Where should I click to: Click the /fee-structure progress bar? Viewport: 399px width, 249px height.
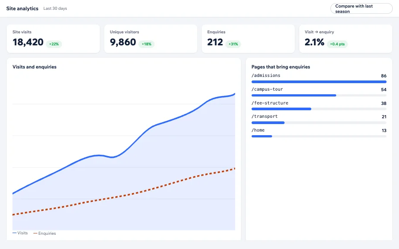(x=319, y=109)
